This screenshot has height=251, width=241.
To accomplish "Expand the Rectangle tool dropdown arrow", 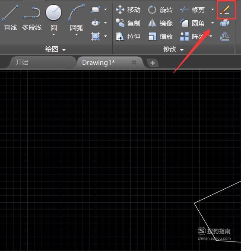I will point(105,10).
